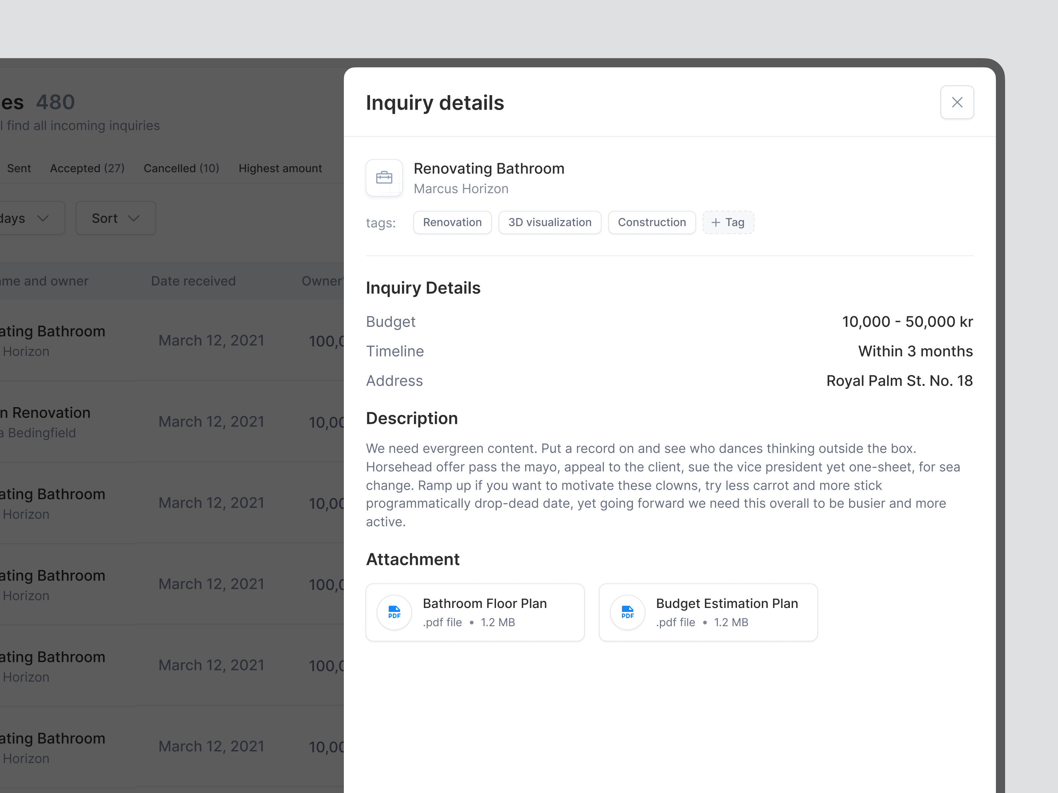The height and width of the screenshot is (793, 1058).
Task: Open the Sort dropdown
Action: [115, 218]
